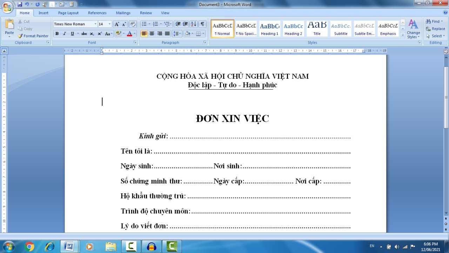449x253 pixels.
Task: Switch to the Review tab
Action: [146, 13]
